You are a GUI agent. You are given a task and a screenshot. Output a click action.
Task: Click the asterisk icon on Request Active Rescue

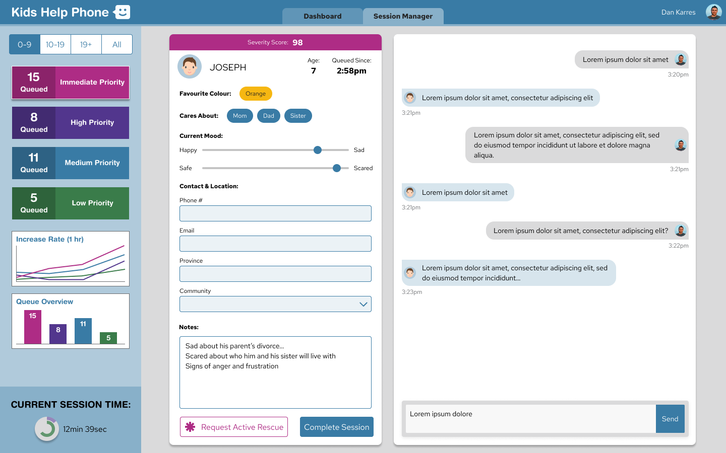pos(190,427)
